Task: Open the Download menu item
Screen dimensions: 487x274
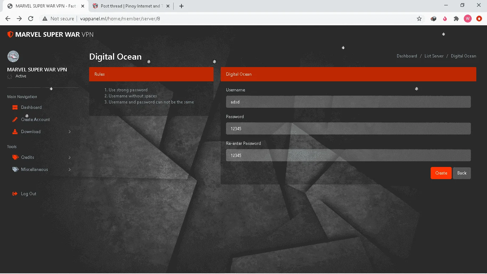Action: point(31,132)
